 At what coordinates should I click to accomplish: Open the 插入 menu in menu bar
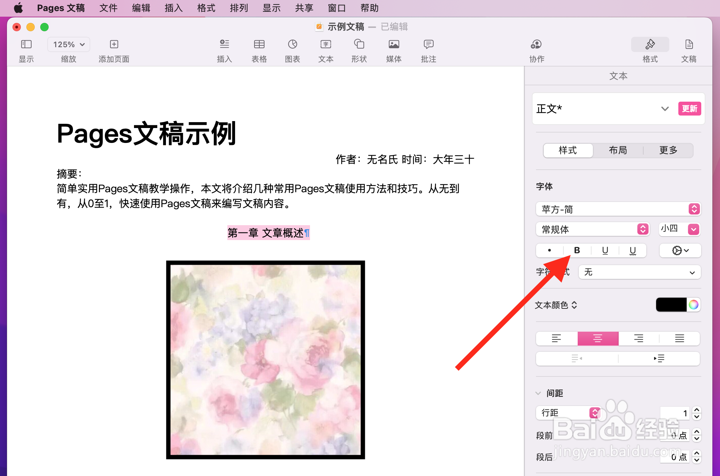[x=174, y=8]
